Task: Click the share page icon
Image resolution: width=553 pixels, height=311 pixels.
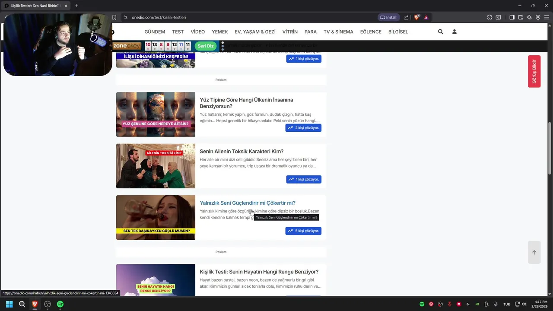Action: coord(406,17)
